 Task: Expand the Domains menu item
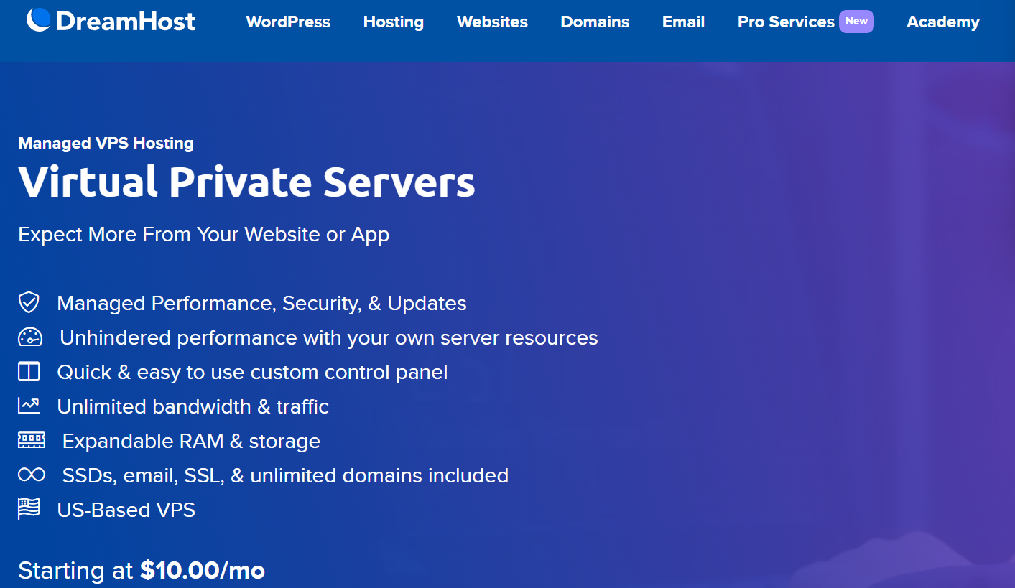click(x=595, y=22)
